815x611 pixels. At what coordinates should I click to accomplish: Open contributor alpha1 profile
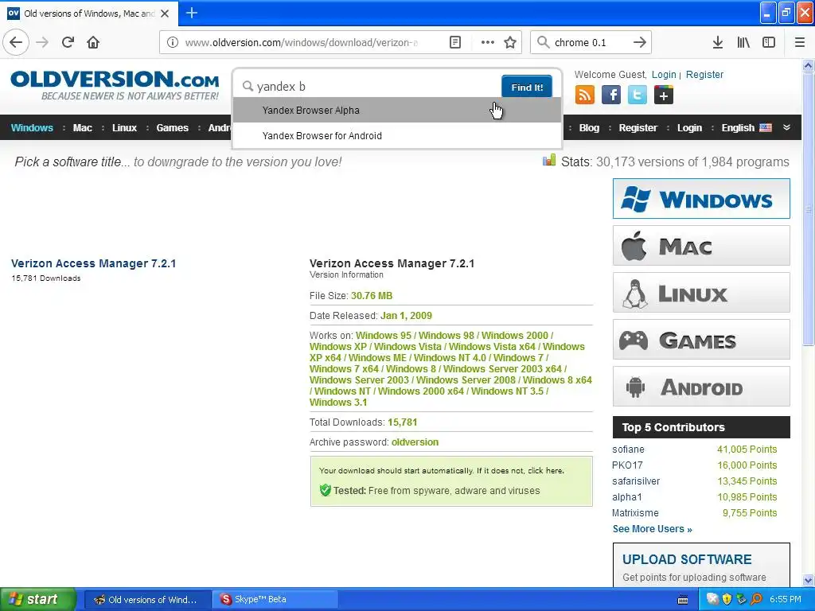click(627, 496)
